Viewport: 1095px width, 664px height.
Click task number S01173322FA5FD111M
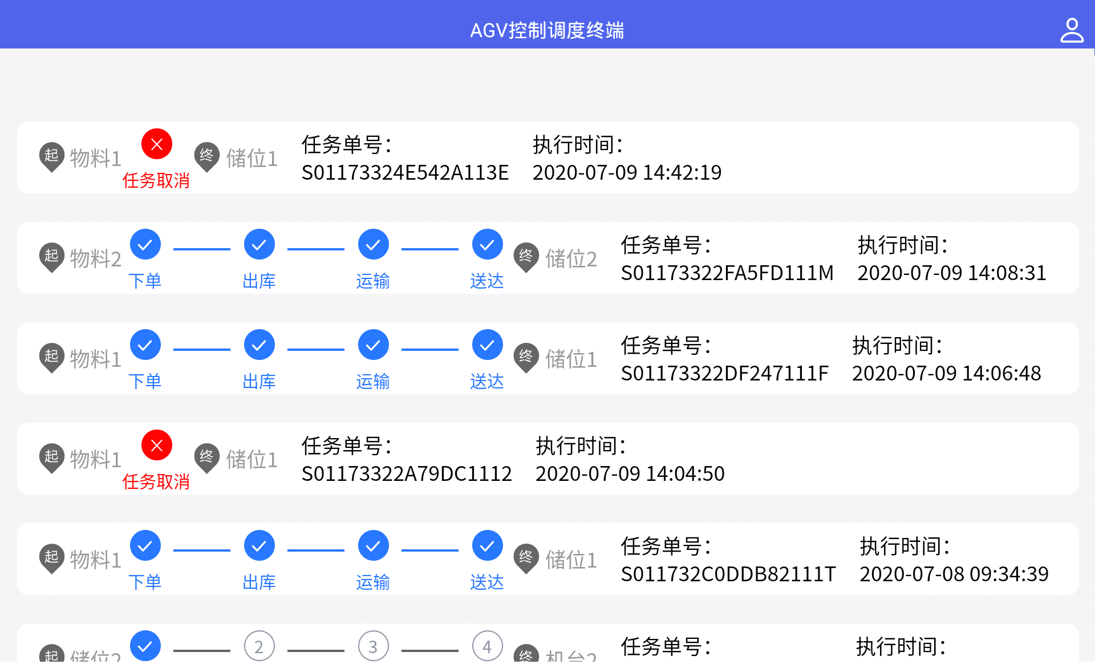tap(727, 273)
